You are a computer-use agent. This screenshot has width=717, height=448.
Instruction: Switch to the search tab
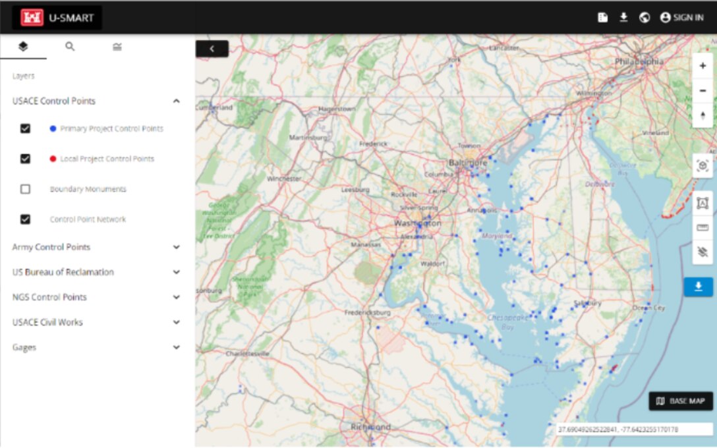point(70,47)
